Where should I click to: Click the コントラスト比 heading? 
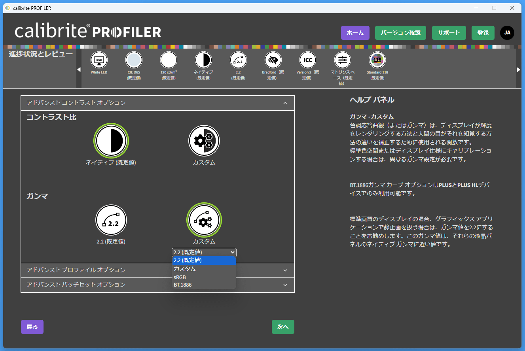[x=51, y=117]
